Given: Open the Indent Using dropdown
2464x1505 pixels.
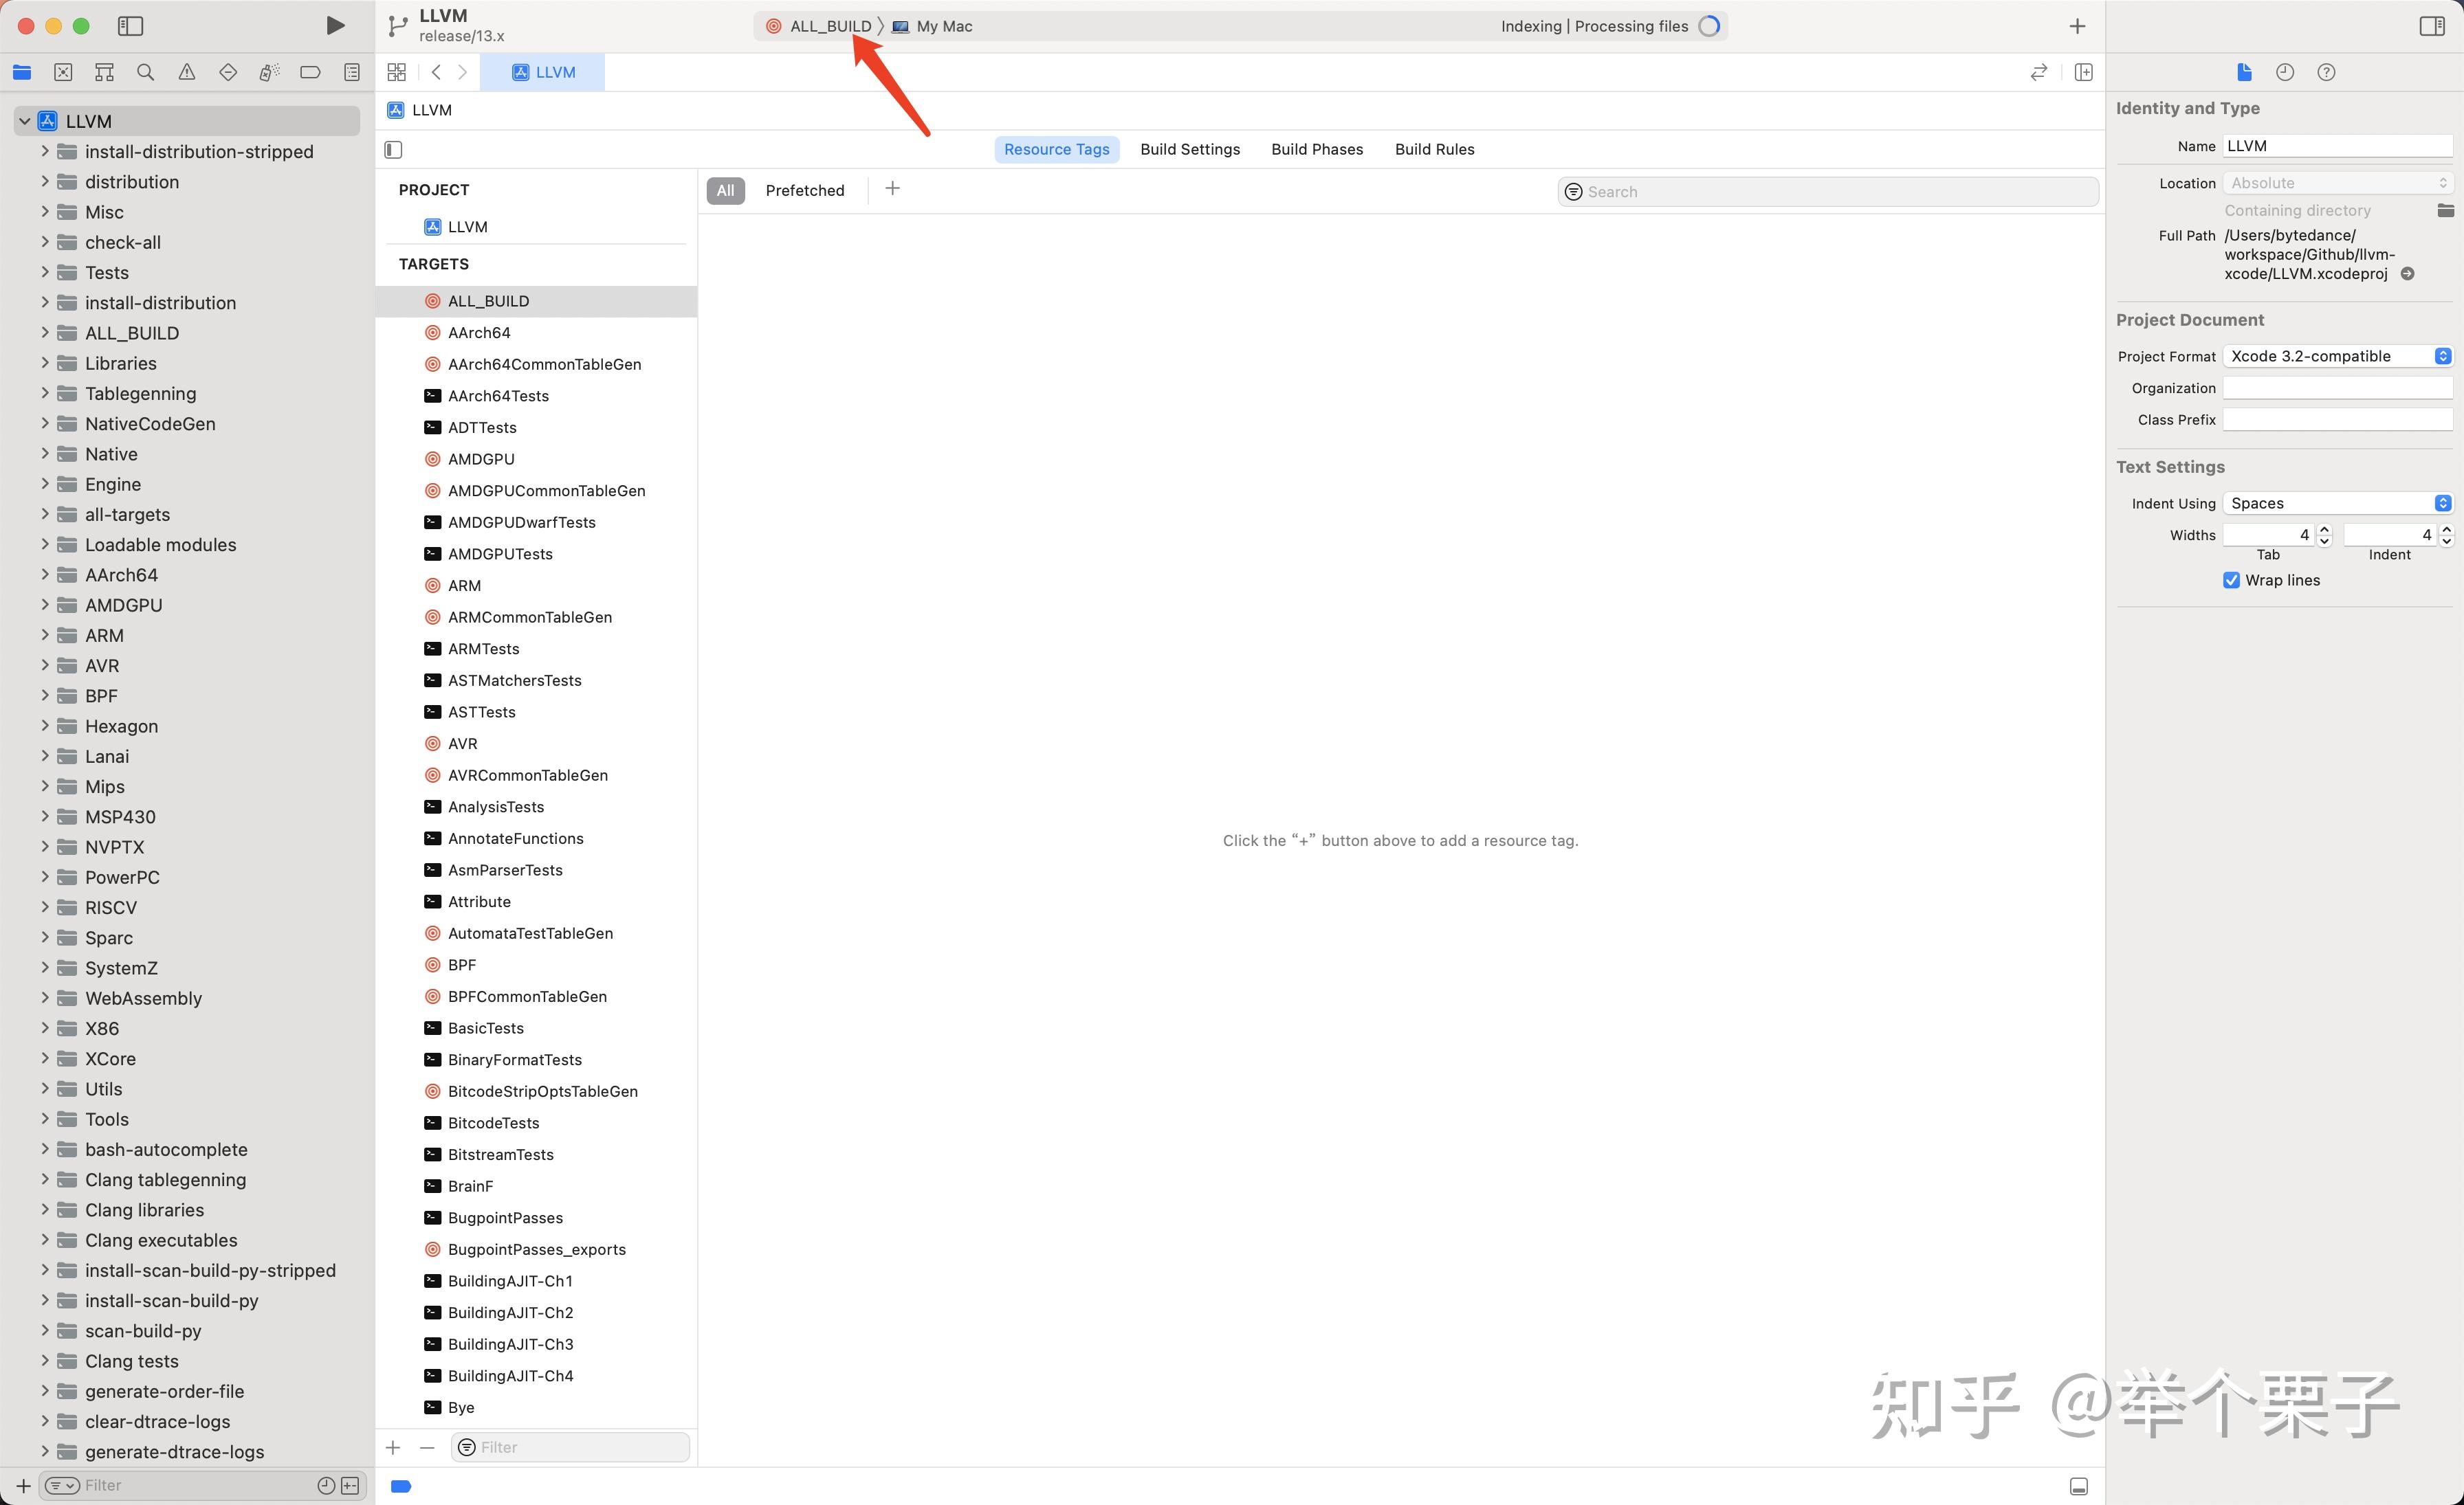Looking at the screenshot, I should [x=2337, y=504].
